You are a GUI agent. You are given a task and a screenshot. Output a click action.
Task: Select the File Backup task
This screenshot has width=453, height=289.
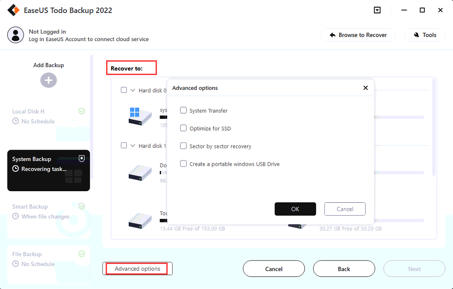pyautogui.click(x=49, y=265)
